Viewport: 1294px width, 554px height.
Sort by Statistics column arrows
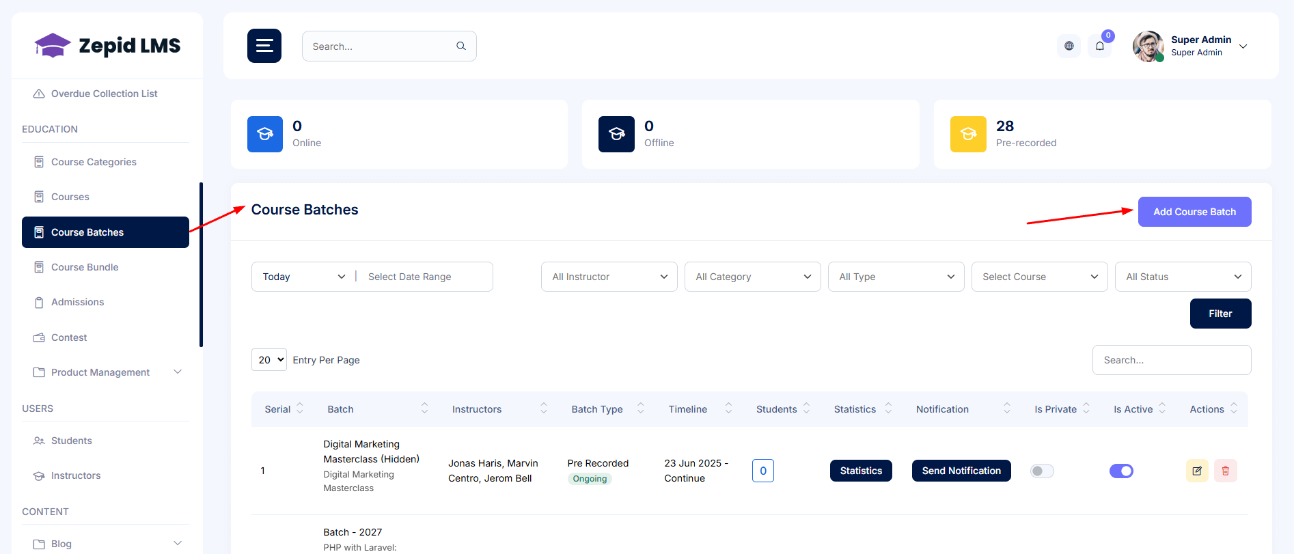coord(889,408)
